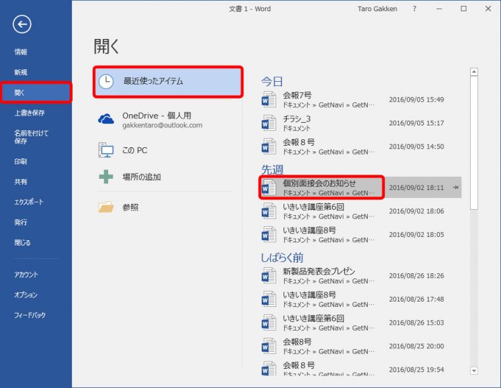Open オプション
Viewport: 501px width, 388px height.
tap(26, 294)
